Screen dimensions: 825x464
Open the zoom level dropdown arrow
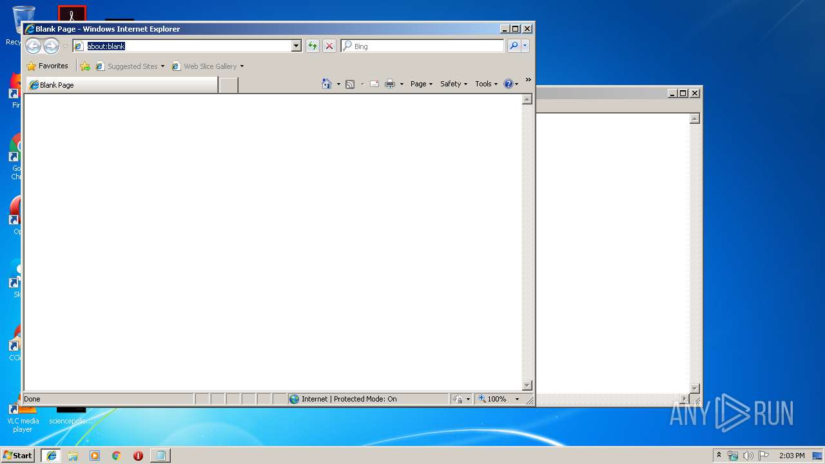click(x=517, y=399)
